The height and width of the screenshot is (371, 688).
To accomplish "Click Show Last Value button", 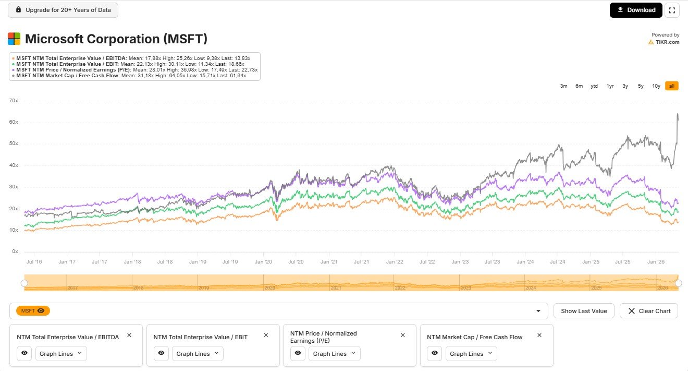I will (x=584, y=311).
